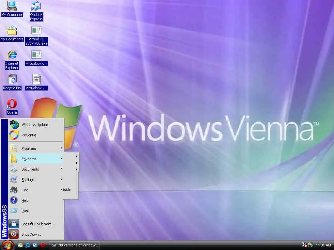Open the Outlook Express desktop shortcut

click(36, 11)
